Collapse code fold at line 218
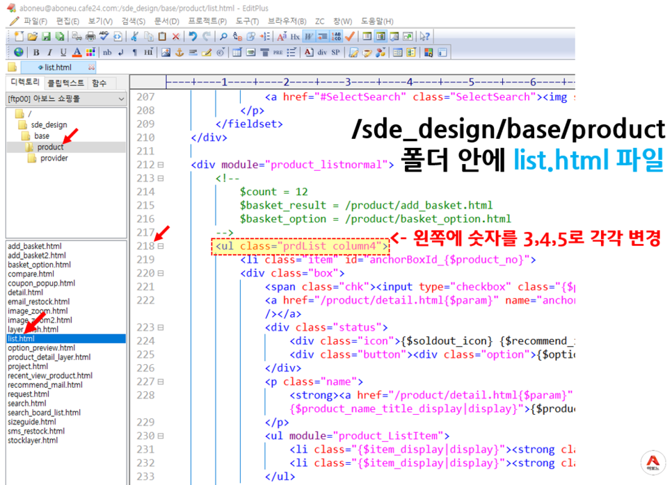Viewport: 672px width, 485px height. 161,246
